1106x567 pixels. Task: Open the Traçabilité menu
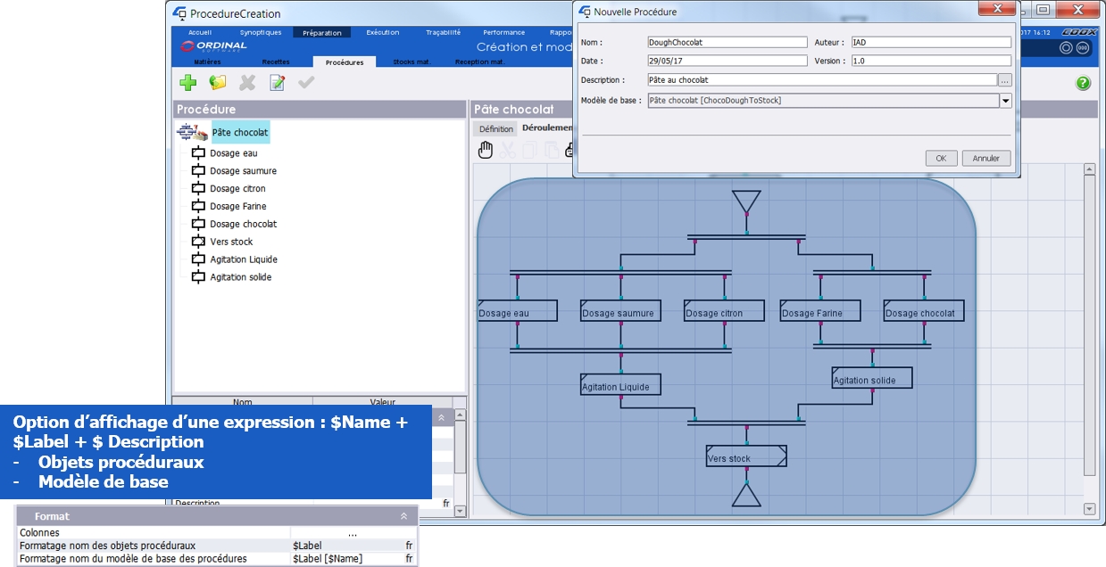pyautogui.click(x=444, y=33)
